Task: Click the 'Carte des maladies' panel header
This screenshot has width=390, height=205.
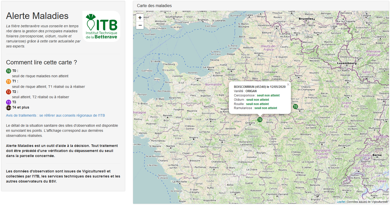Action: click(x=261, y=6)
